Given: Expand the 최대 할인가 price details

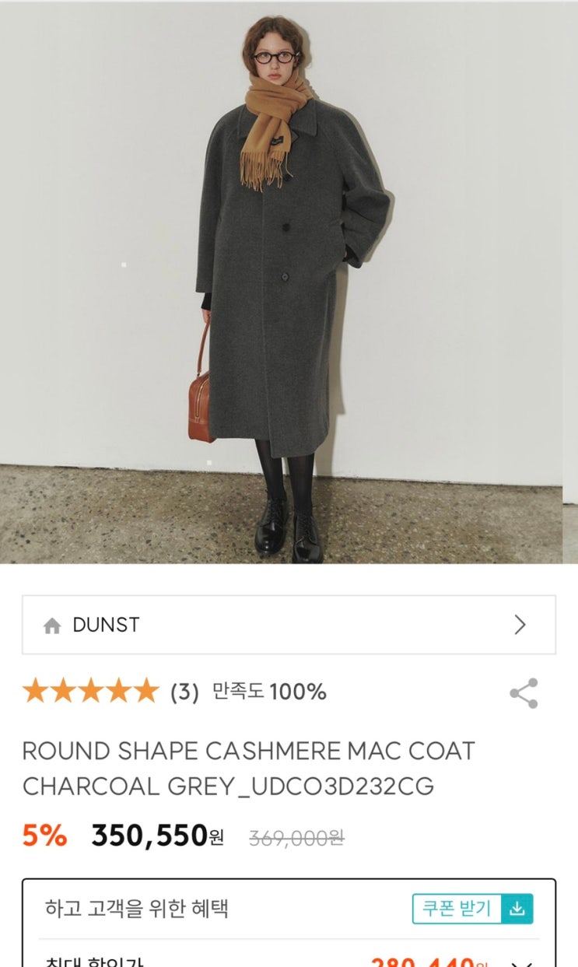Looking at the screenshot, I should click(522, 962).
